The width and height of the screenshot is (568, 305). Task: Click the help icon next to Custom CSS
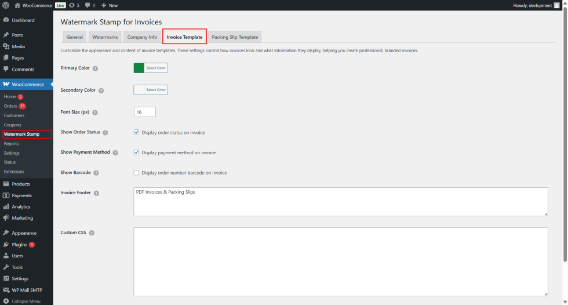tap(92, 233)
